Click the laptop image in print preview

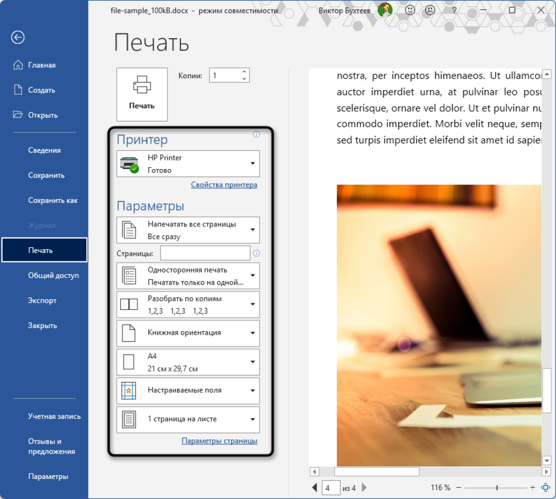pos(439,325)
